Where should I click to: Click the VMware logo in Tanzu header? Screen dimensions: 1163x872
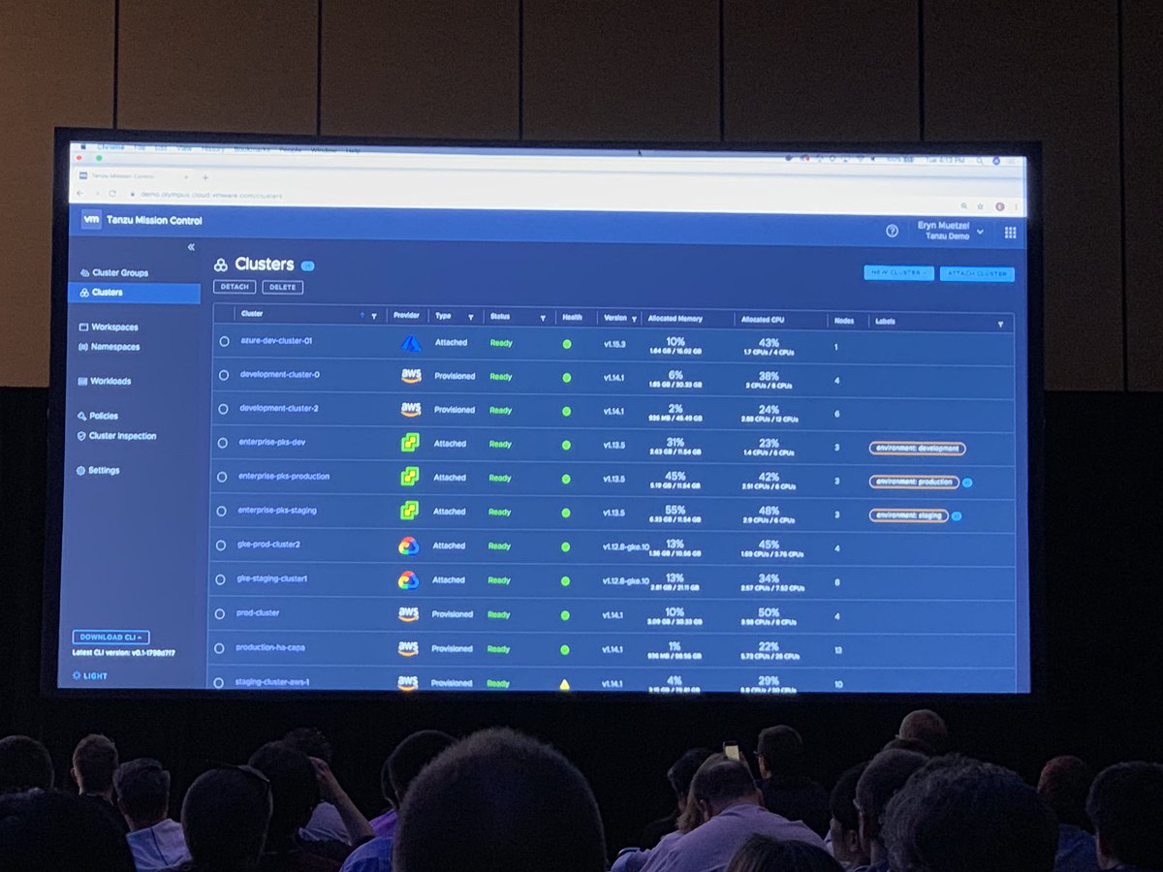pos(91,220)
